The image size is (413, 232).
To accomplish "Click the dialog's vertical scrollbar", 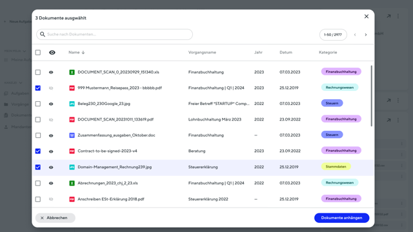I will 372,96.
